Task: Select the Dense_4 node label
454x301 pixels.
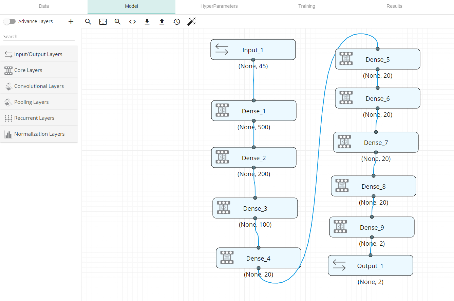Action: [258, 258]
